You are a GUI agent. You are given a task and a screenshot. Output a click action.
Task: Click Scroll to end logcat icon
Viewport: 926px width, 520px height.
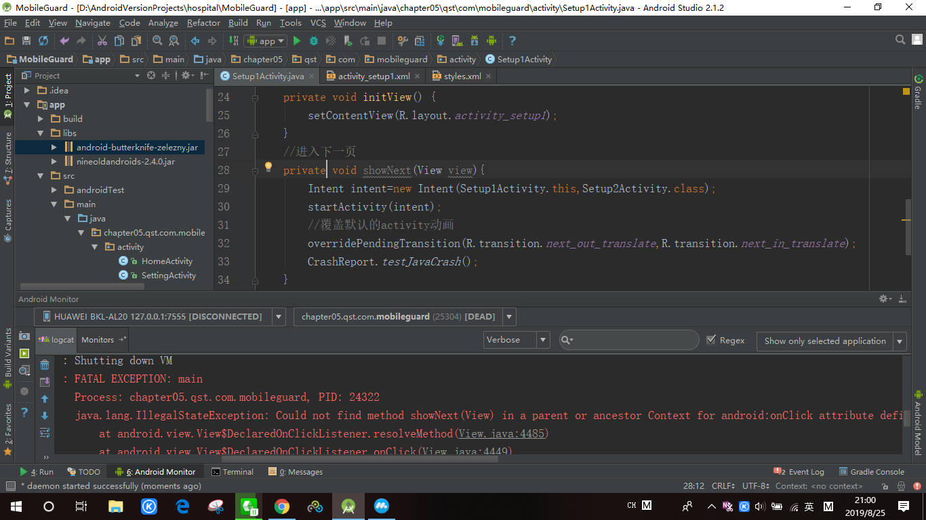point(45,382)
